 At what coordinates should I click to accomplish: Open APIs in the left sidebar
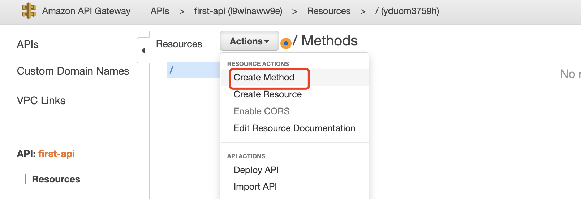(x=28, y=44)
